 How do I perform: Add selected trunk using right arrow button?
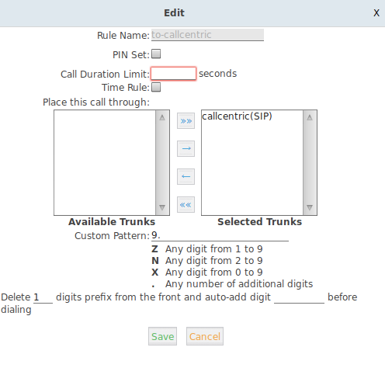(x=186, y=148)
